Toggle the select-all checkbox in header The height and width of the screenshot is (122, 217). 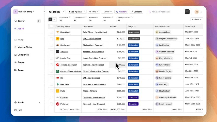tap(51, 26)
